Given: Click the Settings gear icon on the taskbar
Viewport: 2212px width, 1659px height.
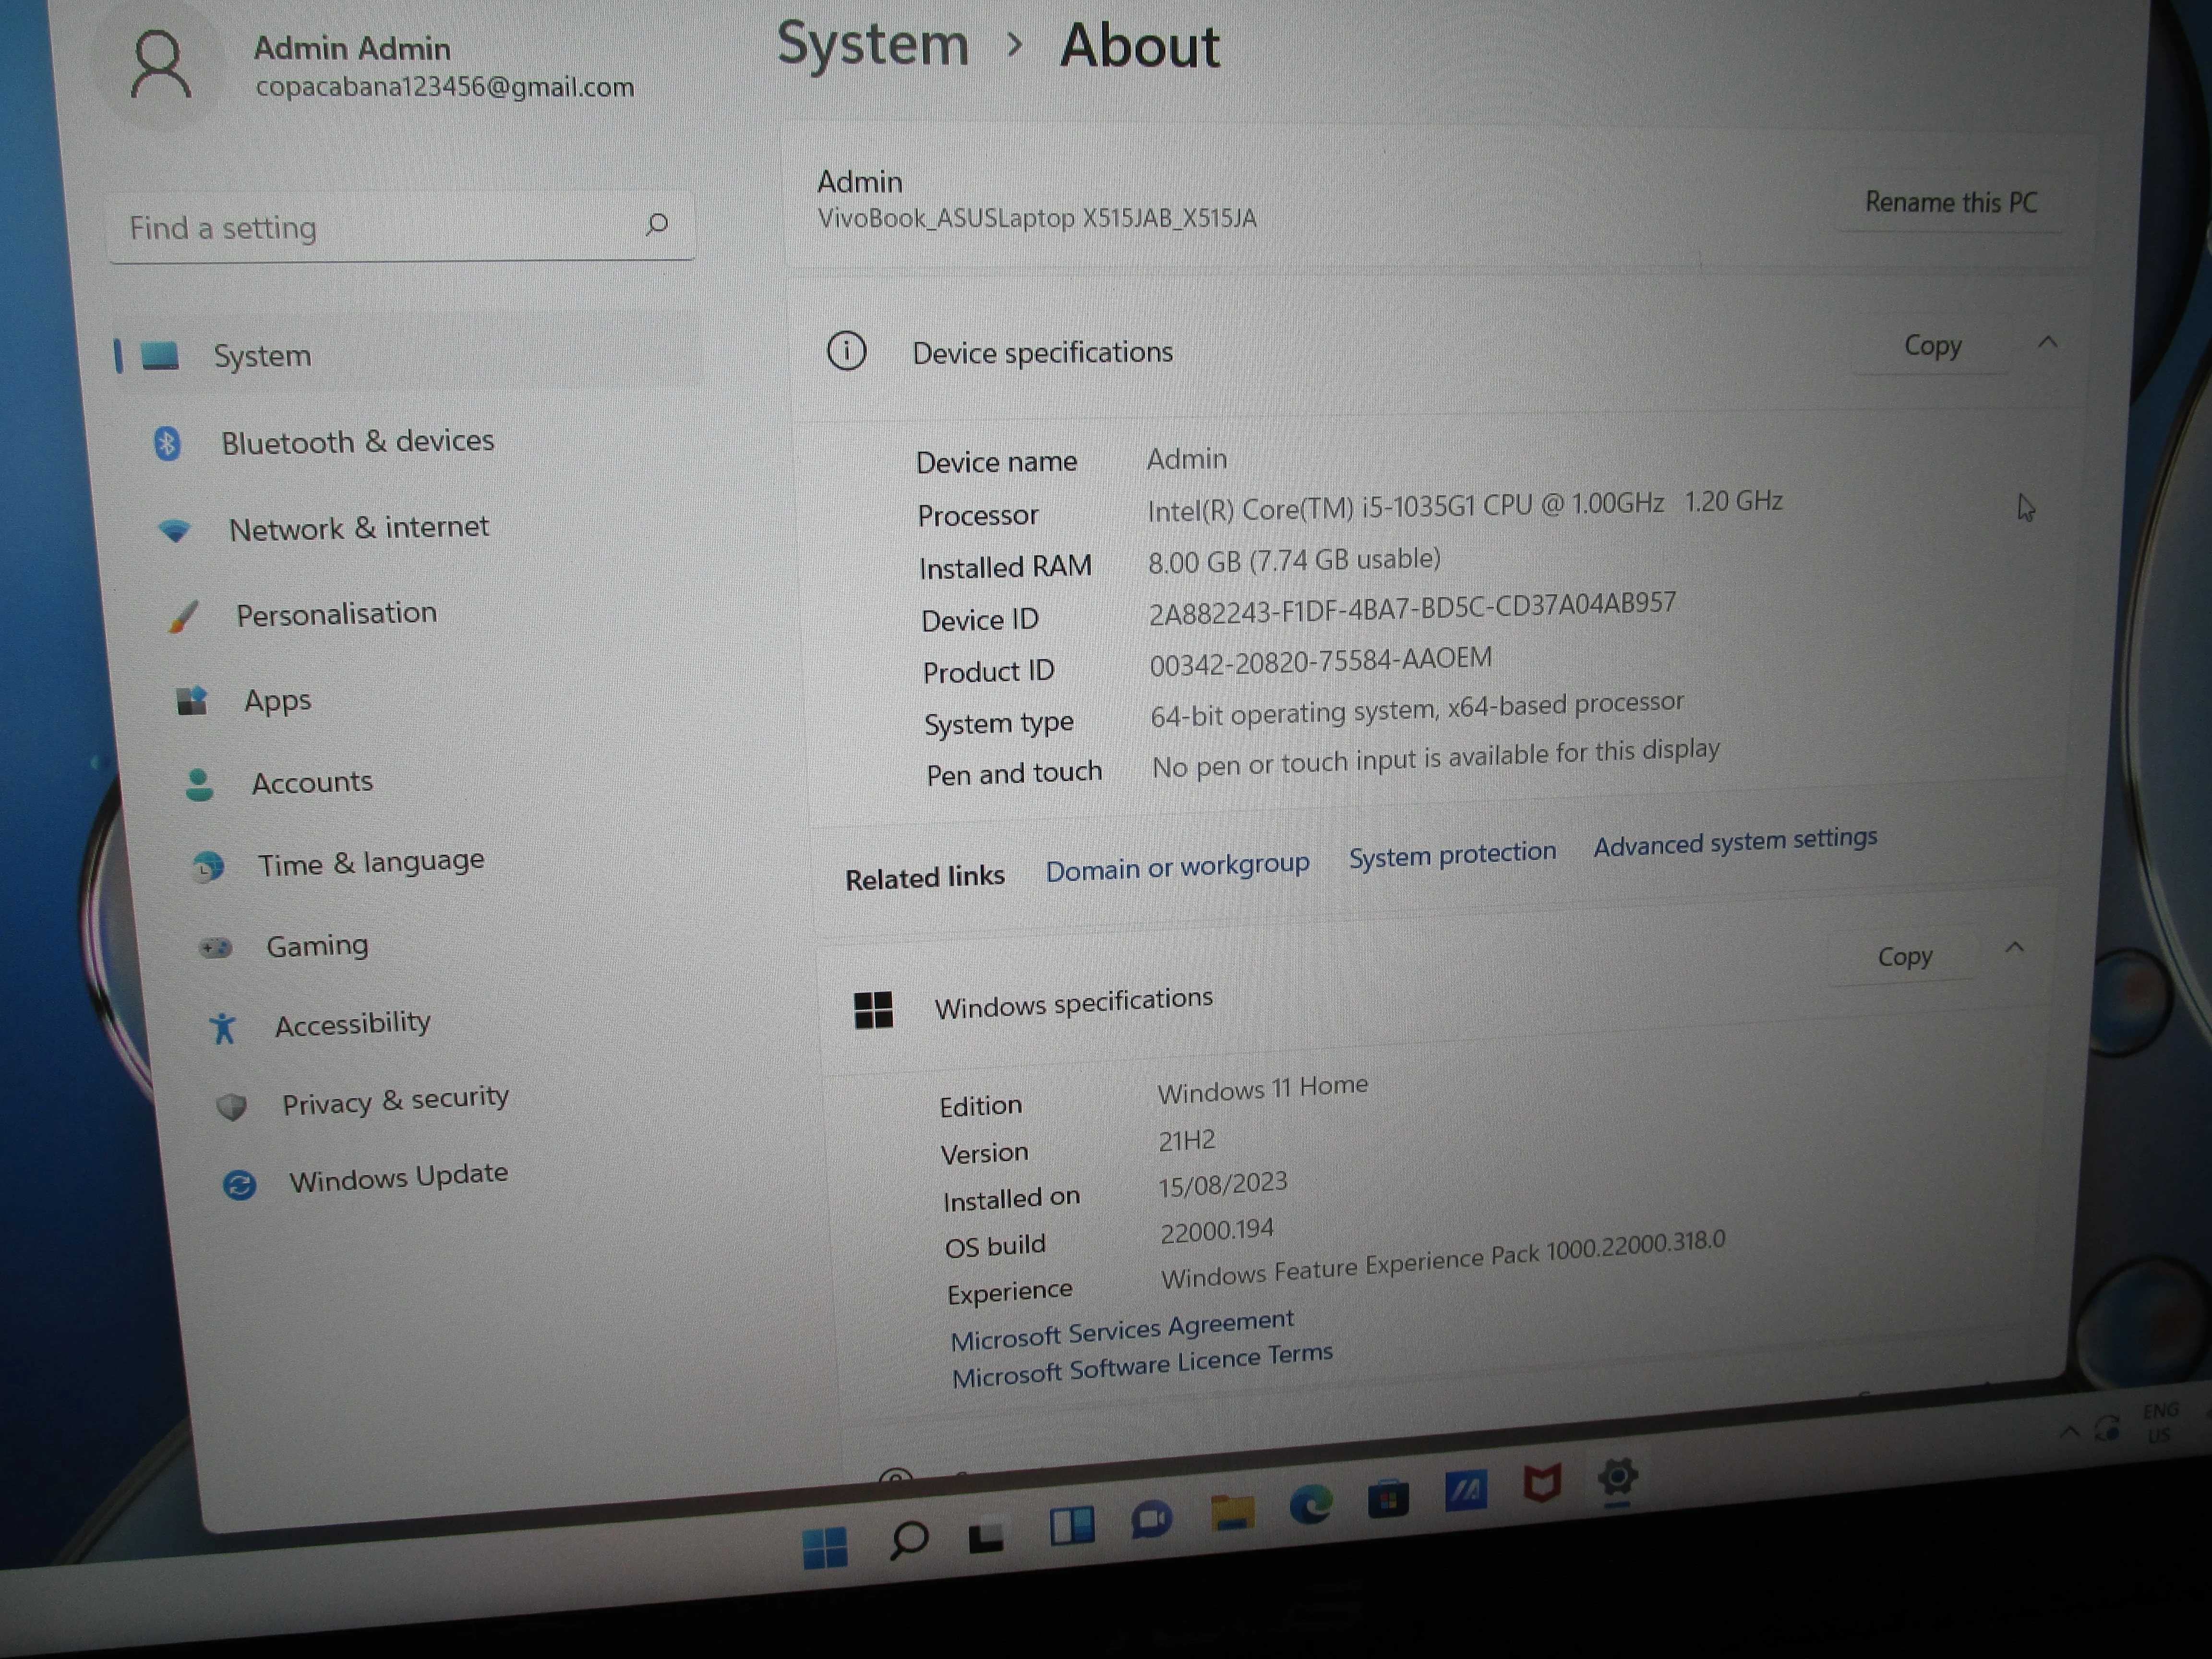Looking at the screenshot, I should (1617, 1476).
